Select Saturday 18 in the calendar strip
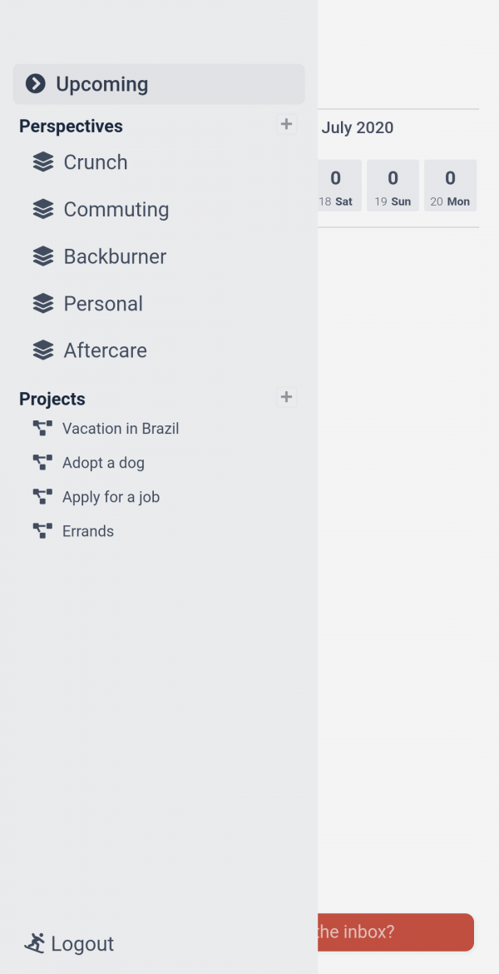The height and width of the screenshot is (974, 499). click(336, 186)
